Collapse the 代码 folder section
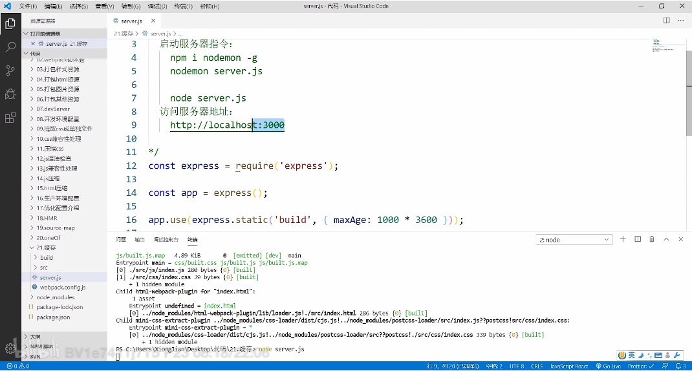 point(64,54)
